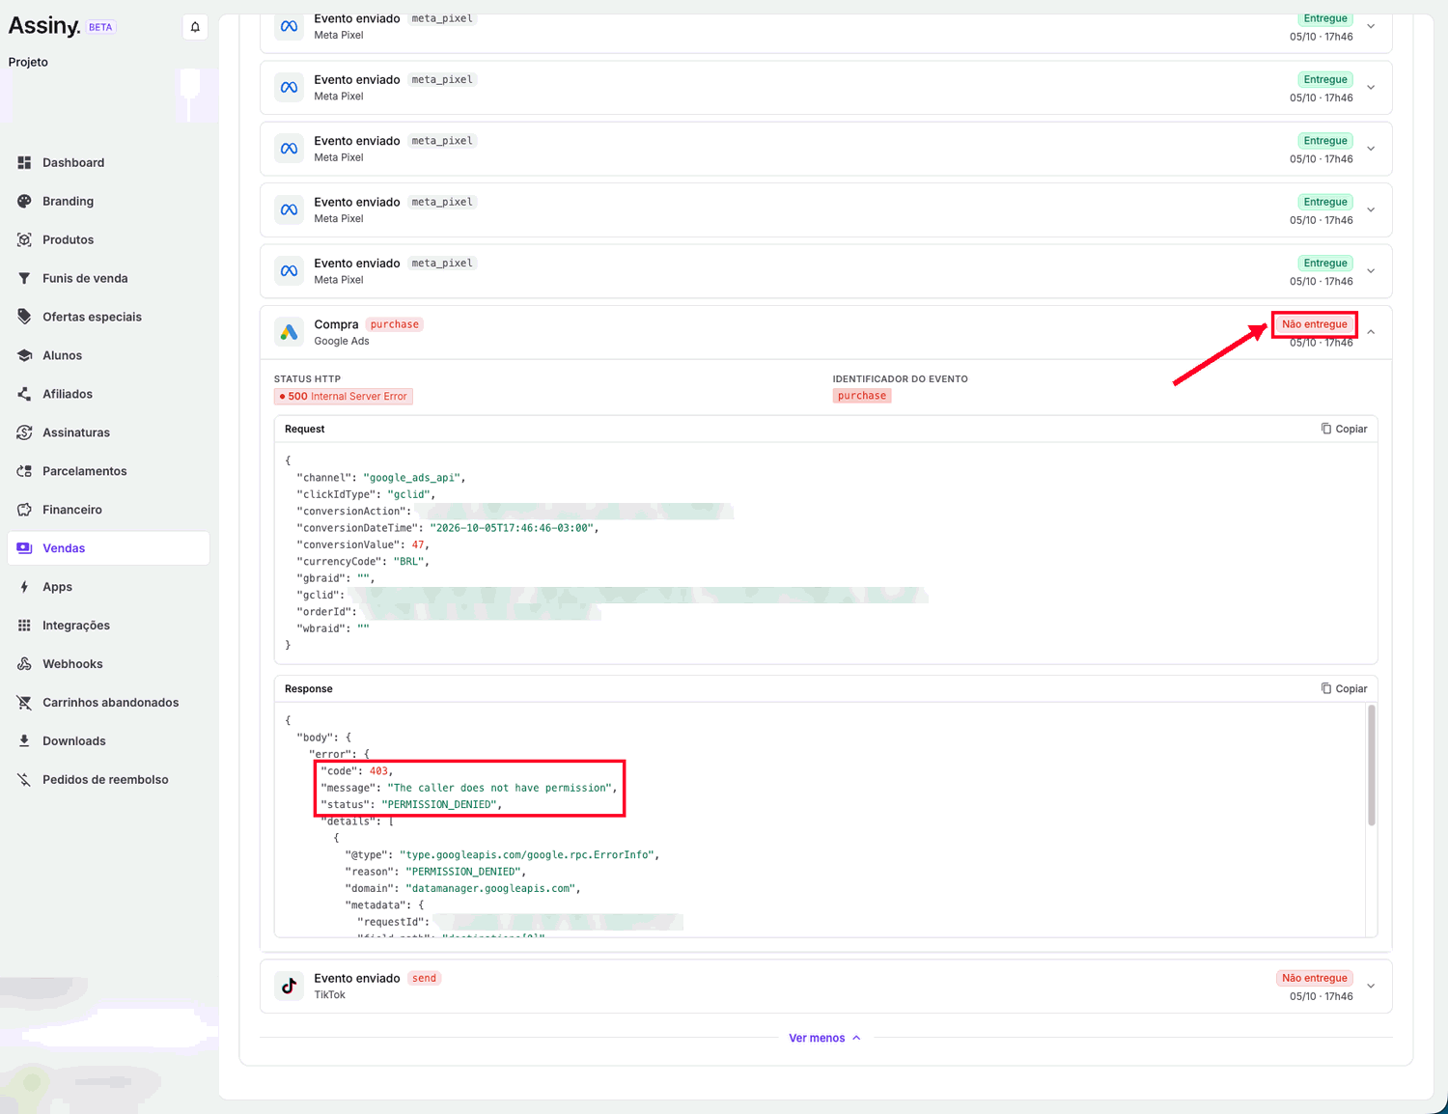The image size is (1448, 1114).
Task: Click the Dashboard grid icon
Action: click(24, 162)
